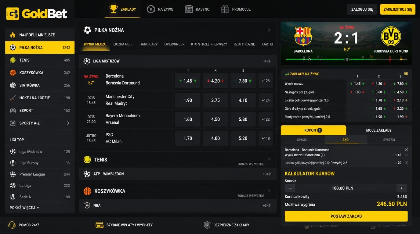Open the Zakłady trophy tab

click(123, 9)
